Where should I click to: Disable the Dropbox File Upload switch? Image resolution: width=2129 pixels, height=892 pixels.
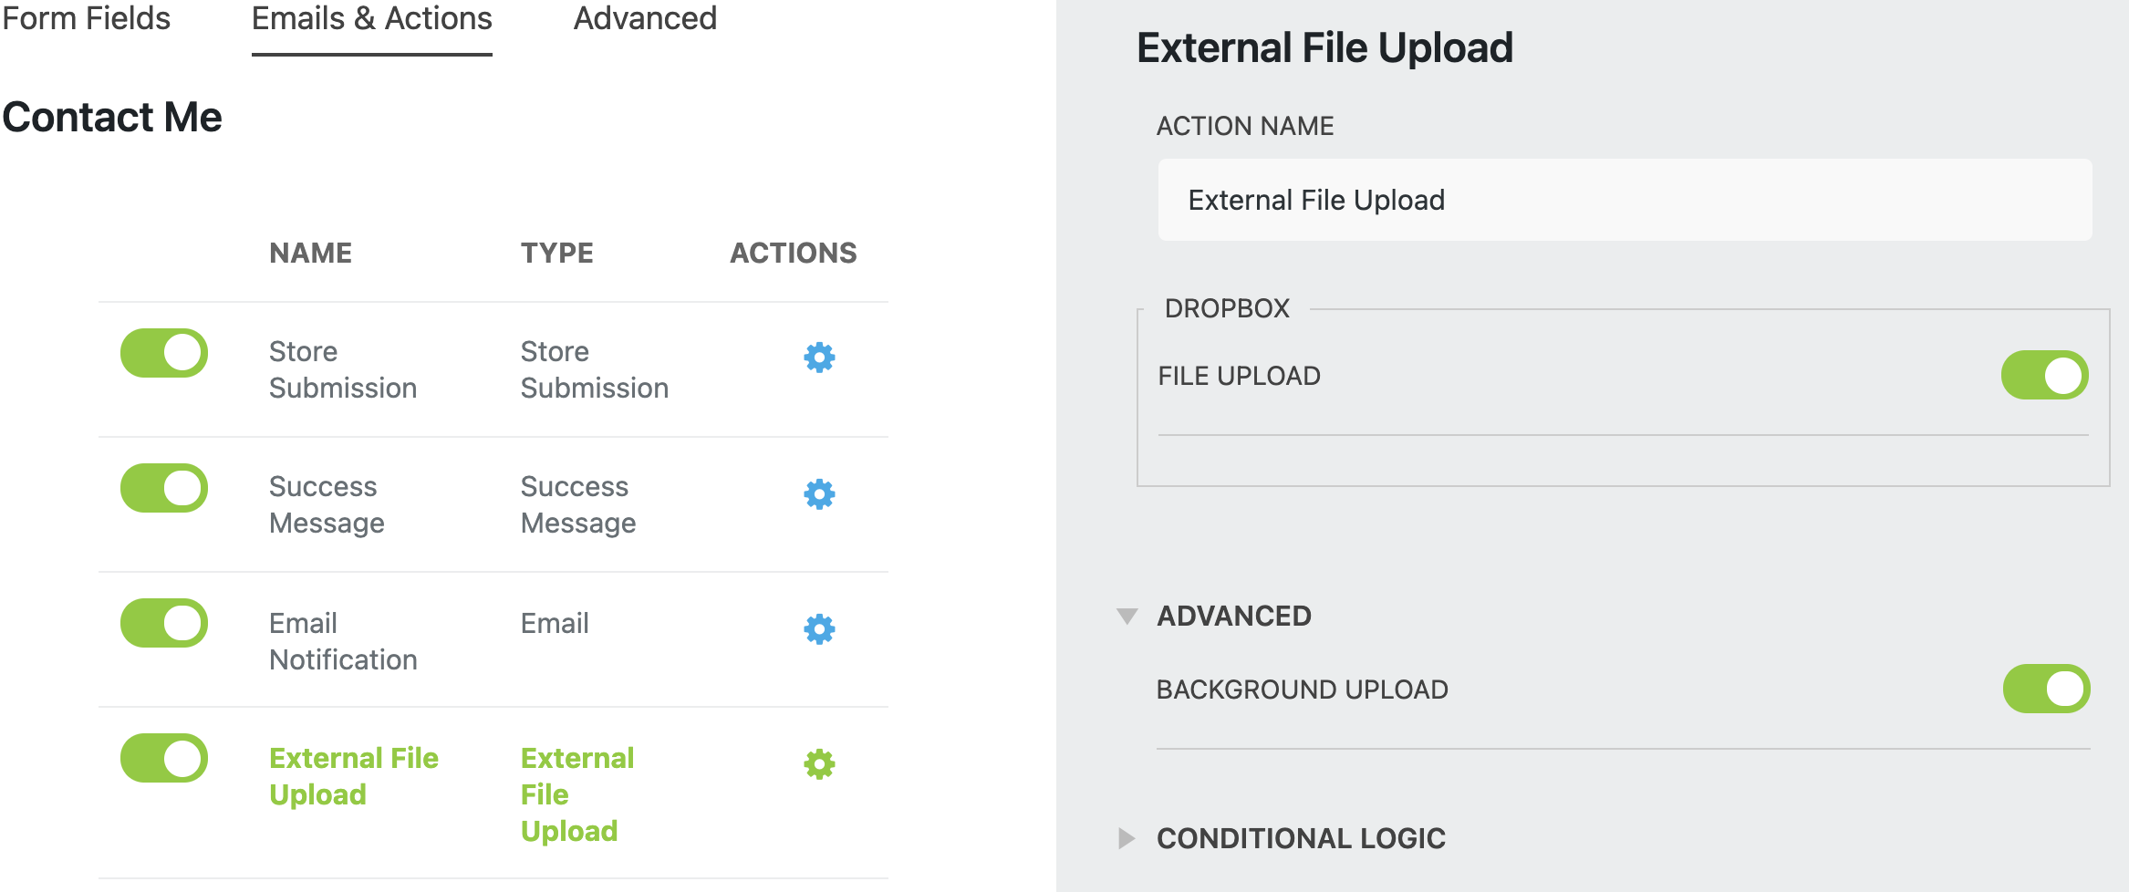click(x=2043, y=374)
